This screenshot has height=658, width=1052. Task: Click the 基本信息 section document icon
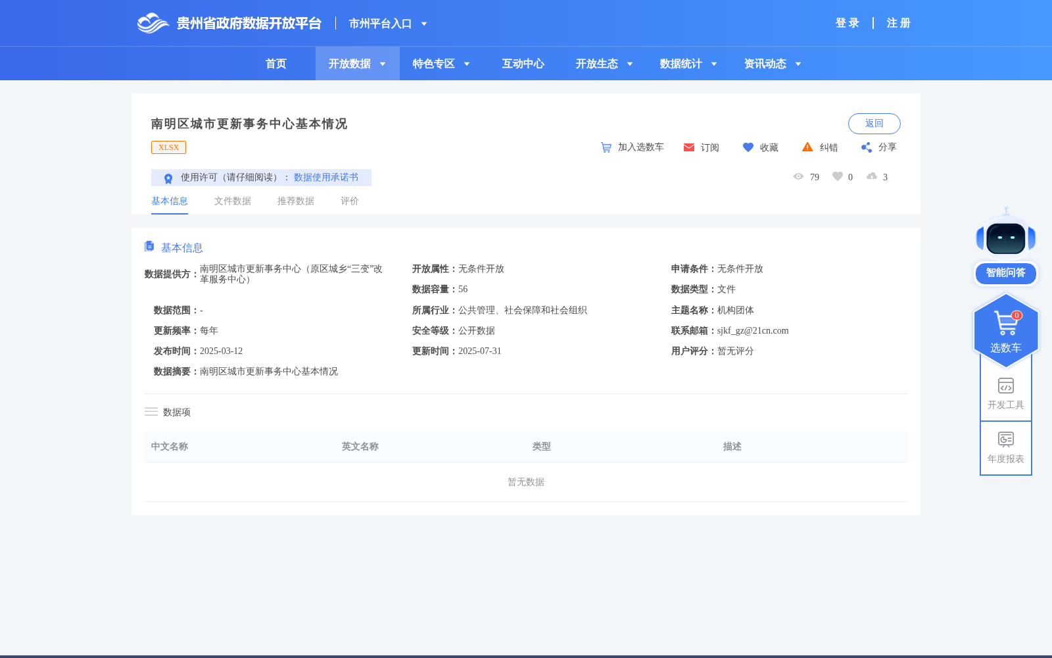pos(149,246)
